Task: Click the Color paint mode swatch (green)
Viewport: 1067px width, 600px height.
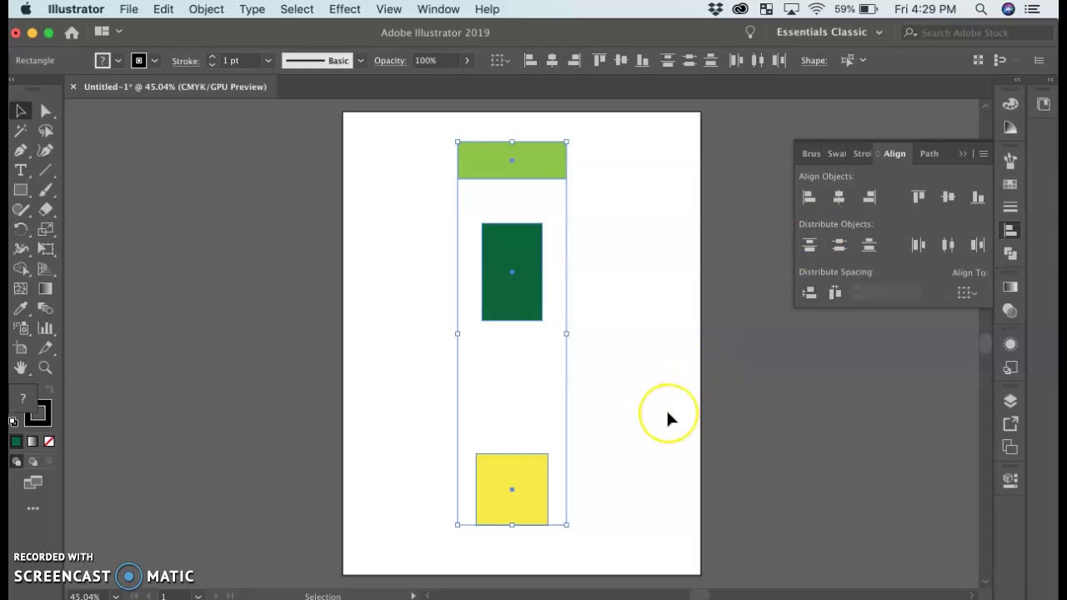Action: pyautogui.click(x=17, y=442)
